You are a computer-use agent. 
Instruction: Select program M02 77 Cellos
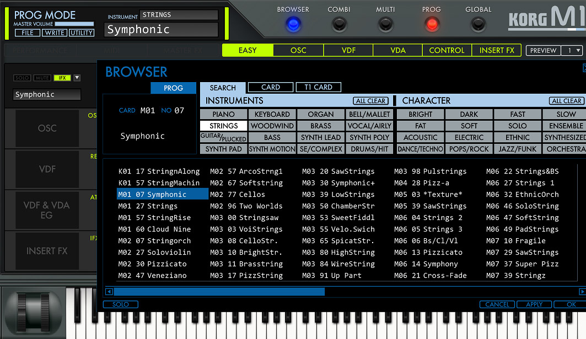click(237, 195)
